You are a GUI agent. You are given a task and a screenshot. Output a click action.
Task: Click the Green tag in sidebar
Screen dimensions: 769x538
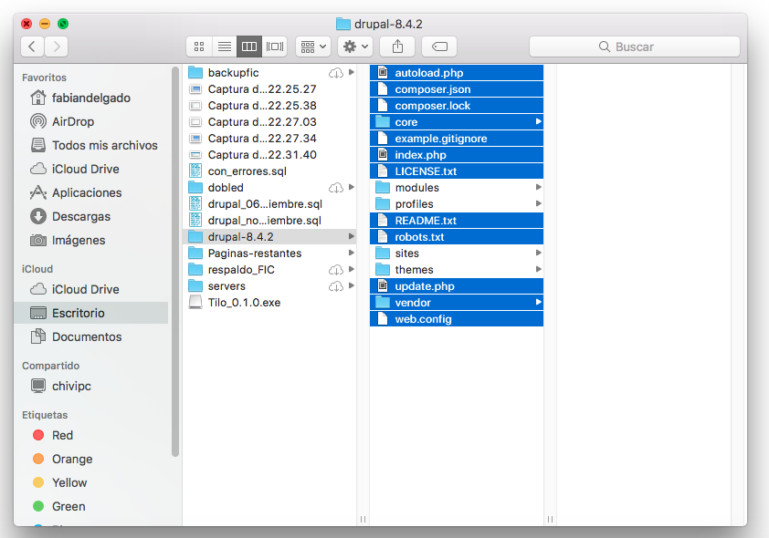(x=68, y=506)
